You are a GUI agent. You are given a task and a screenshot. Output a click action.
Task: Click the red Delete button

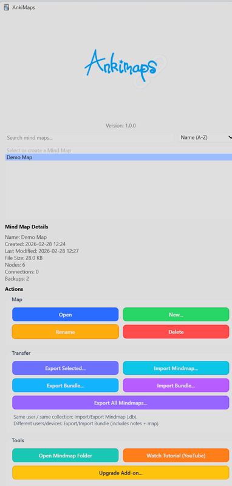tap(176, 332)
